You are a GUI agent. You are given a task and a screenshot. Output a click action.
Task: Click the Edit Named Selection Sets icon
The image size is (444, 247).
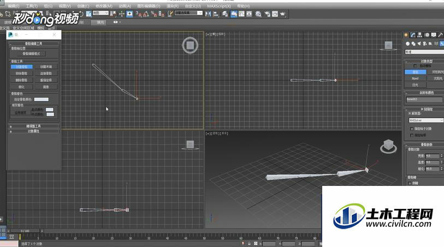coord(170,14)
